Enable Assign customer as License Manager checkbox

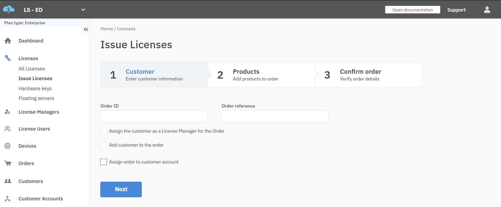[x=104, y=131]
